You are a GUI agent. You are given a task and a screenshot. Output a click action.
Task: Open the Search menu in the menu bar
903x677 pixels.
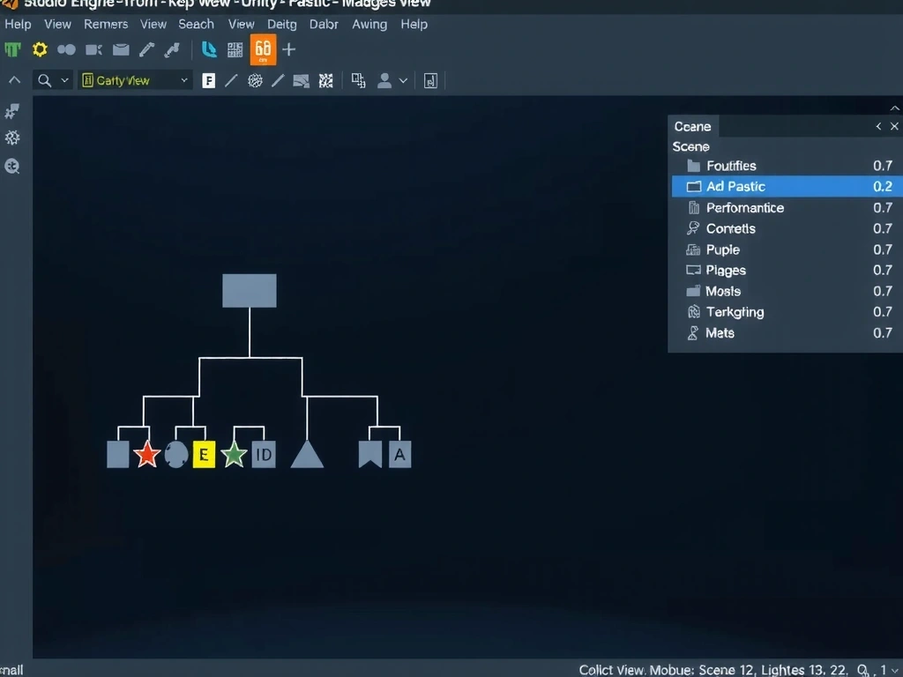(196, 24)
